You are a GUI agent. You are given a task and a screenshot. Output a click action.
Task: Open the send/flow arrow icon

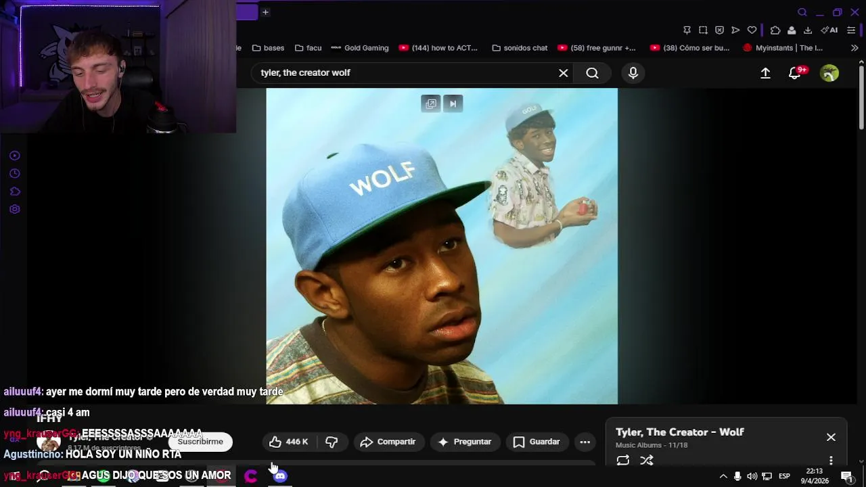[735, 30]
